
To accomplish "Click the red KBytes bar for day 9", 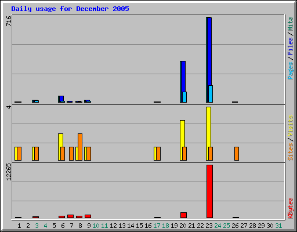I will pyautogui.click(x=88, y=216).
